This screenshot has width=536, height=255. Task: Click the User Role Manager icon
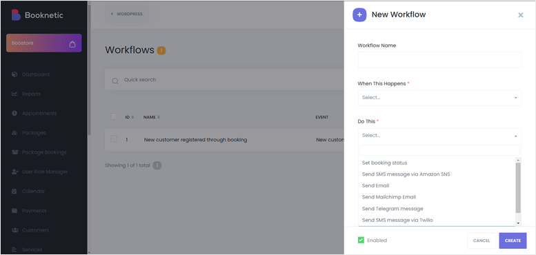tap(14, 172)
